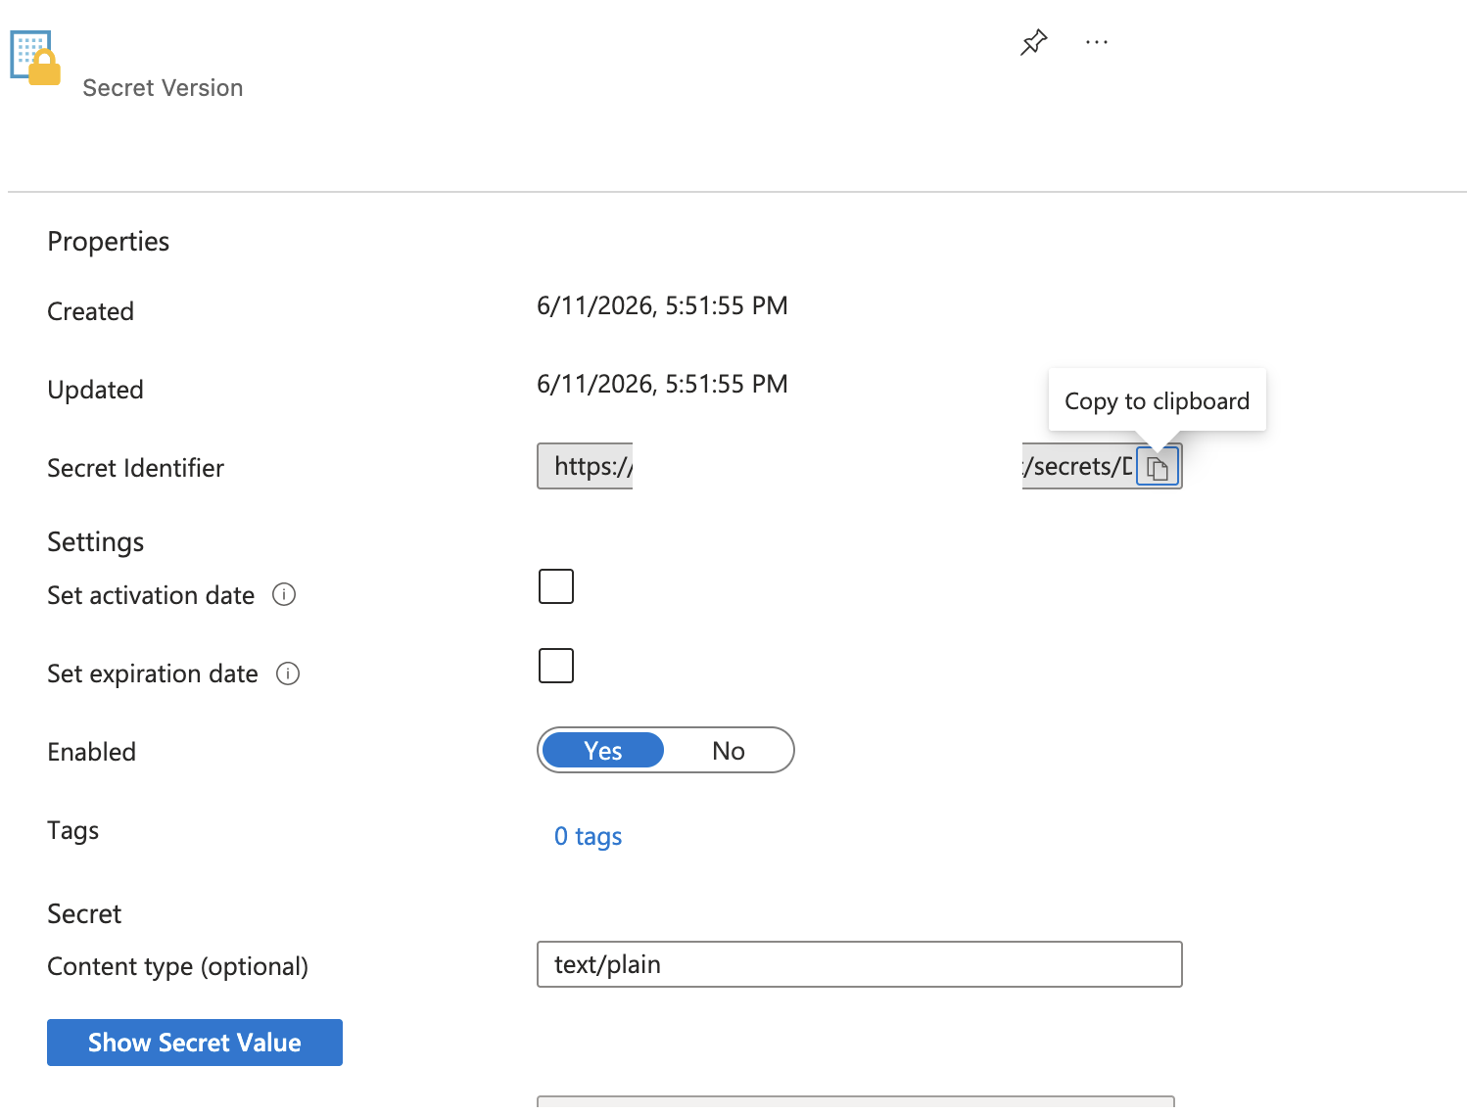
Task: Set Enabled toggle to No
Action: (x=729, y=751)
